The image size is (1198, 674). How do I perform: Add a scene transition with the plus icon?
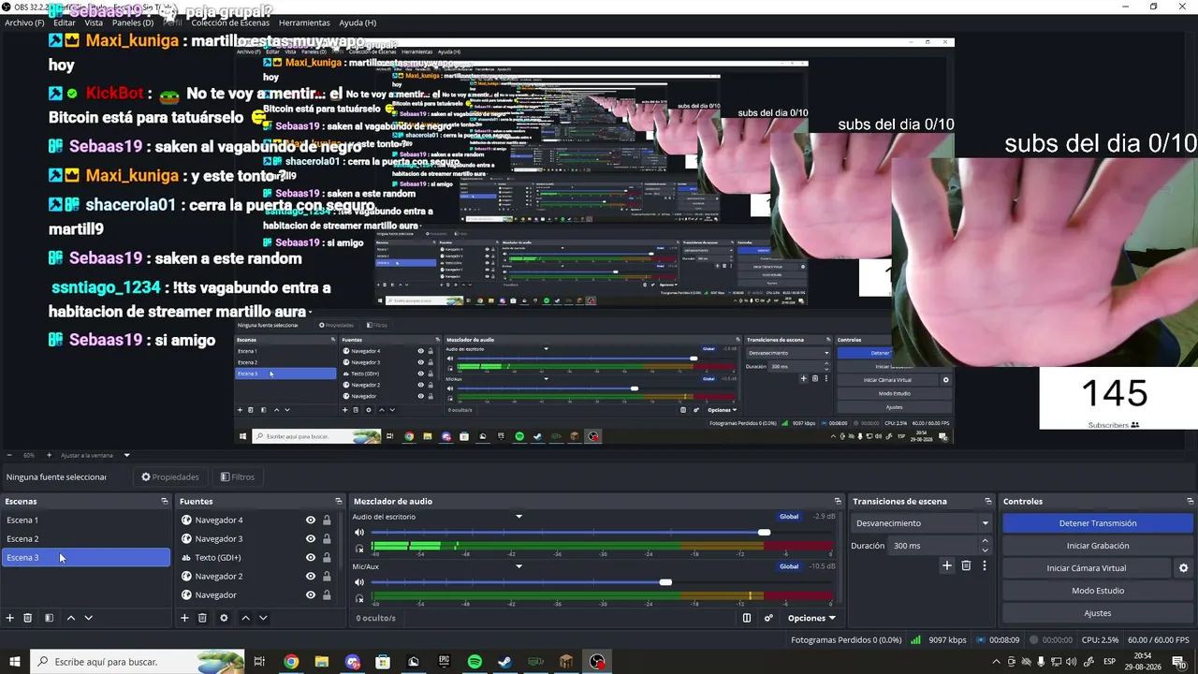pos(947,565)
